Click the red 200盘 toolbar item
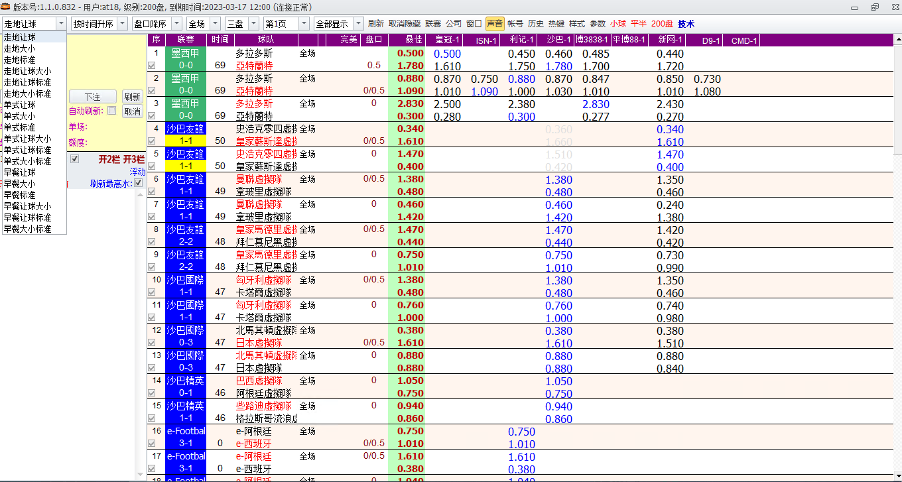This screenshot has height=482, width=902. 662,24
